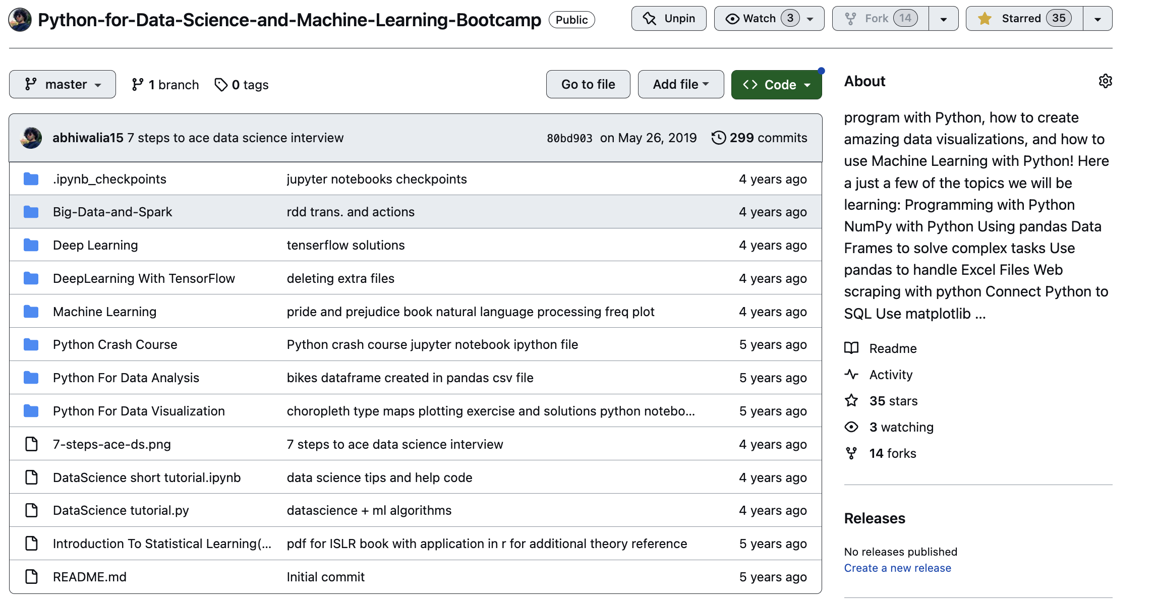Click the Readme book icon in About
The image size is (1156, 600).
click(851, 348)
